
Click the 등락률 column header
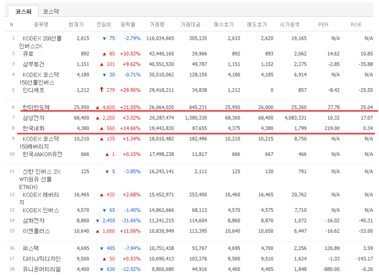128,24
